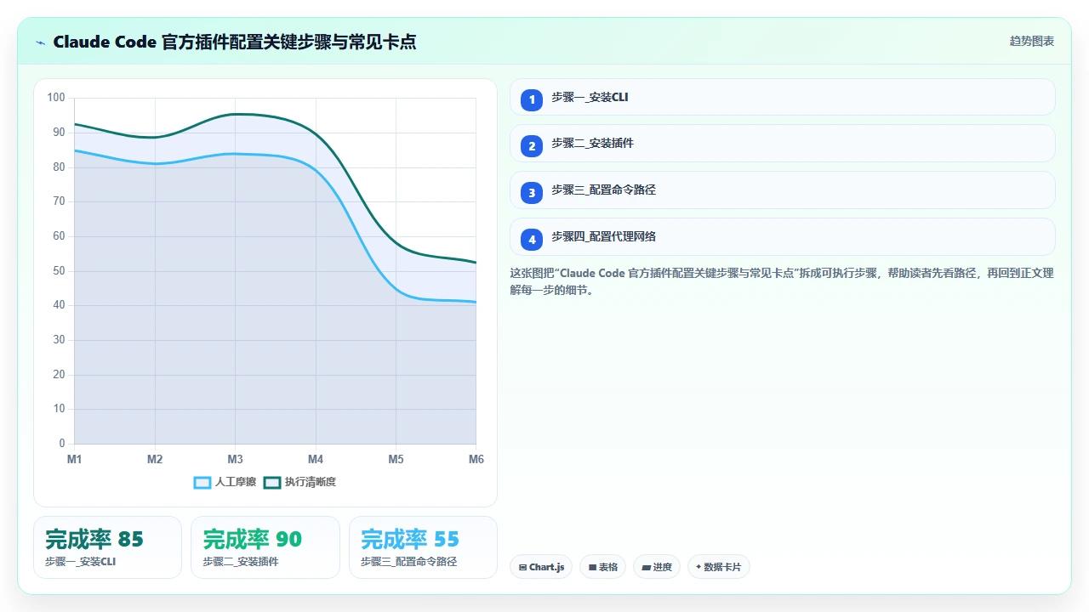The image size is (1089, 612).
Task: Click the lightning icon beside the title
Action: click(x=41, y=42)
